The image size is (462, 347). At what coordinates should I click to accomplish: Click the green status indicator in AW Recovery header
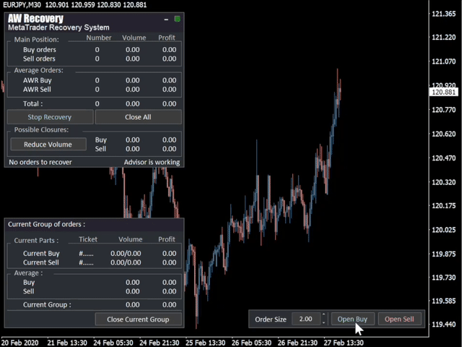tap(177, 20)
